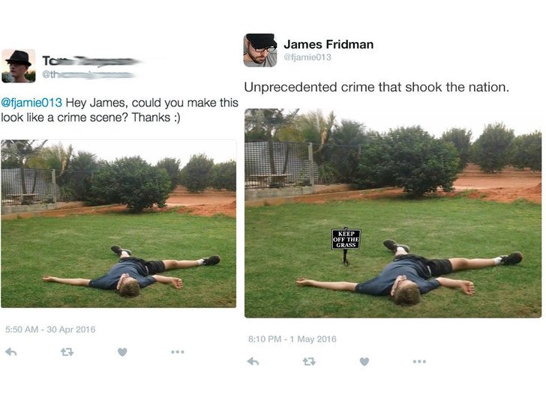Image resolution: width=546 pixels, height=400 pixels.
Task: Like James Fridman's tweet
Action: 364,362
